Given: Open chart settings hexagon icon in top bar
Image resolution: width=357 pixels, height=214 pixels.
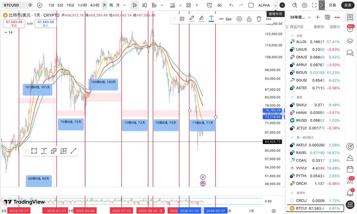Looking at the screenshot, I should coord(305,5).
